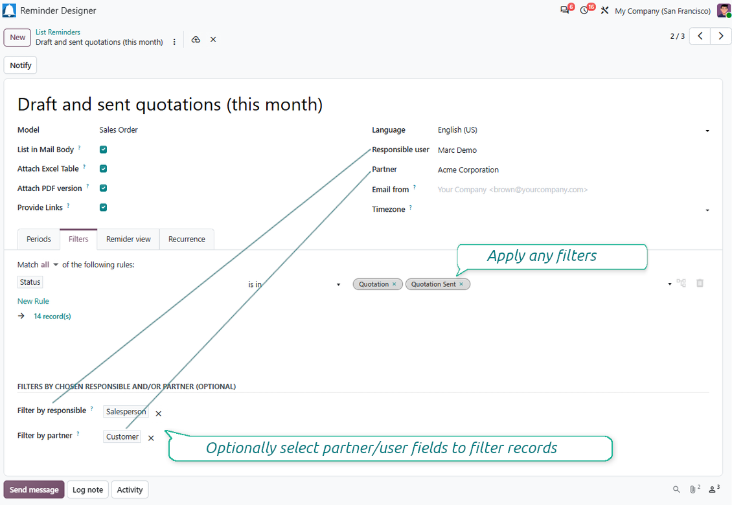
Task: Open the Status field selector
Action: pyautogui.click(x=30, y=282)
